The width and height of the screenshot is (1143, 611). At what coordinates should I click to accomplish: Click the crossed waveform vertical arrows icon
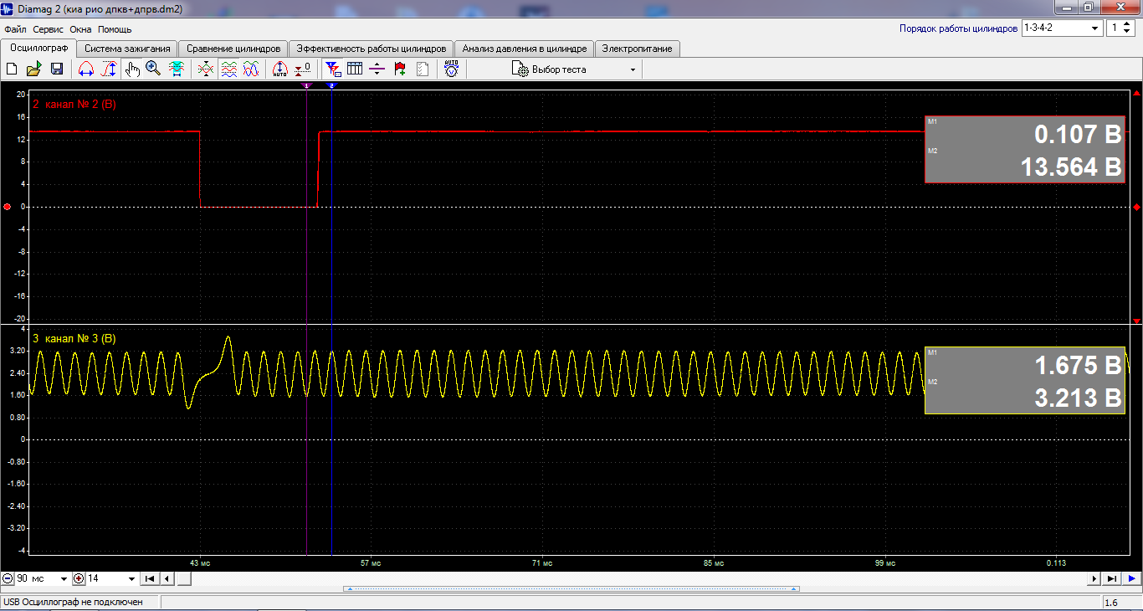[205, 69]
